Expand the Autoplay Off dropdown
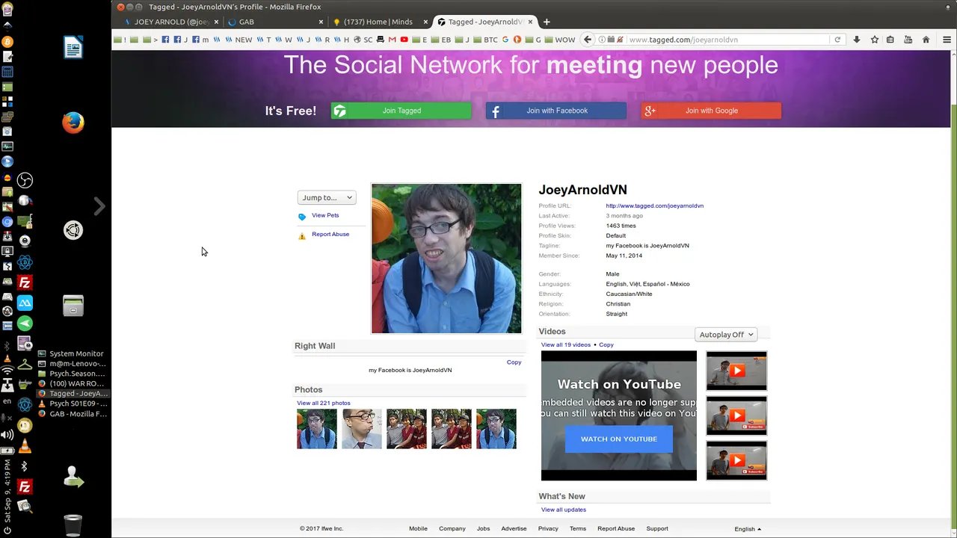This screenshot has width=957, height=538. (726, 335)
